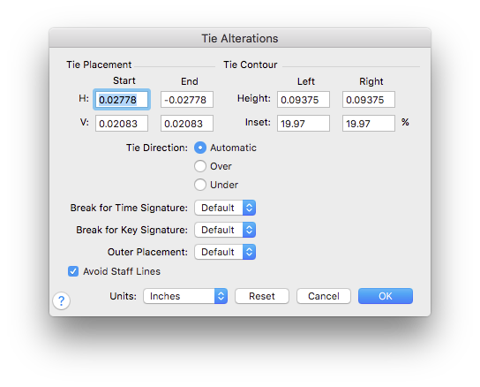Screen dimensions: 480x387
Task: Open Break for Key Signature dropdown
Action: click(225, 230)
